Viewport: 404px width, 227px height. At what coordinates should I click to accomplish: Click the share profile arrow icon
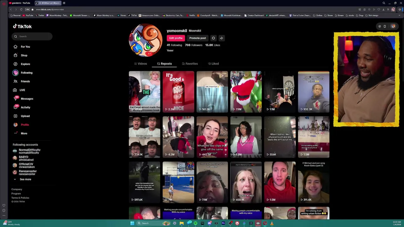[222, 38]
